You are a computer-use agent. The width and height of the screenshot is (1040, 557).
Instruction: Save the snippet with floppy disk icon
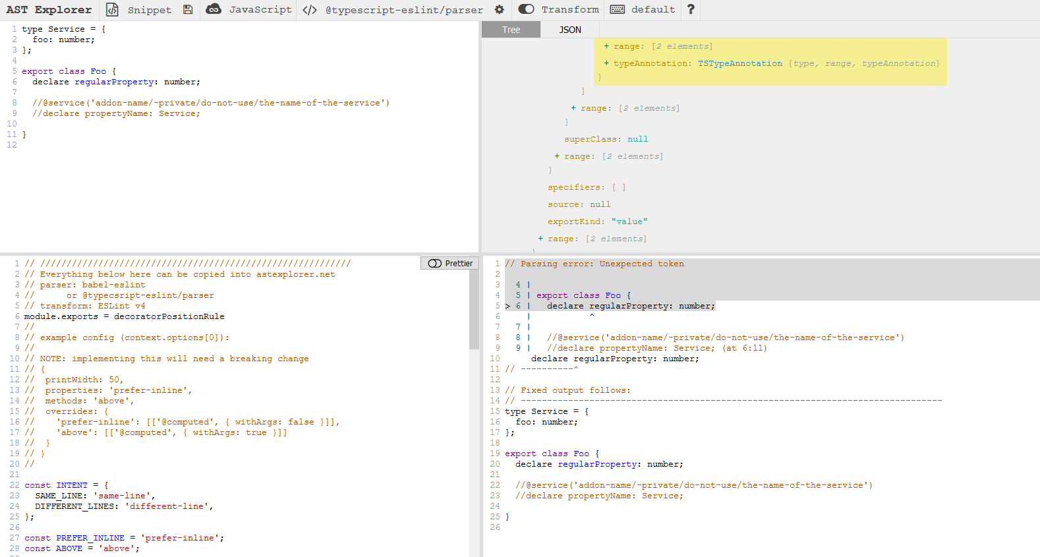point(188,10)
